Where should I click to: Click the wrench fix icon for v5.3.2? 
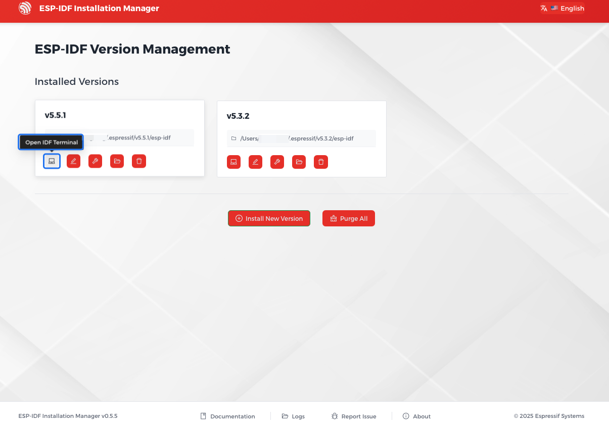coord(277,162)
